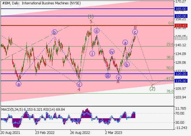Click the 30.00 RSI level value
This screenshot has height=136, width=191.
(x=180, y=123)
